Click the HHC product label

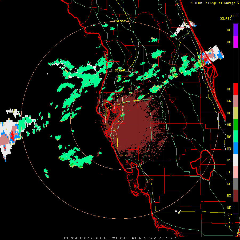[234, 16]
